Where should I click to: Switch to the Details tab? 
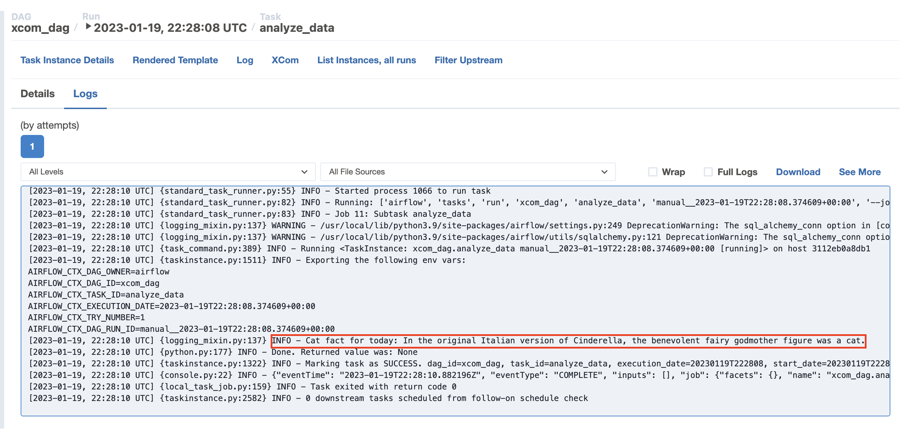click(37, 94)
